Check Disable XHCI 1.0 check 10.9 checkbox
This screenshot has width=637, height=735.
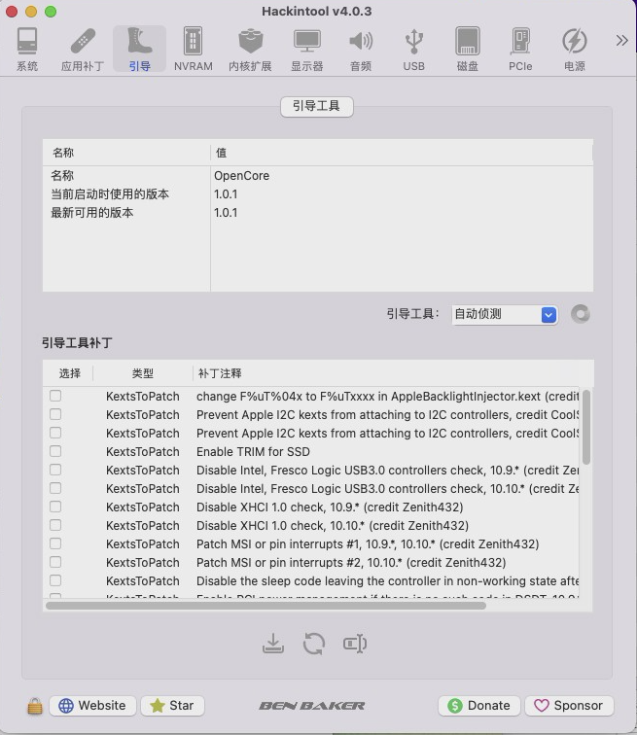pyautogui.click(x=55, y=507)
